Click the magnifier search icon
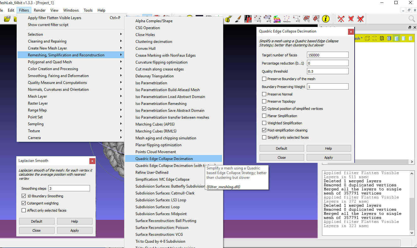The height and width of the screenshot is (248, 417). pyautogui.click(x=412, y=19)
